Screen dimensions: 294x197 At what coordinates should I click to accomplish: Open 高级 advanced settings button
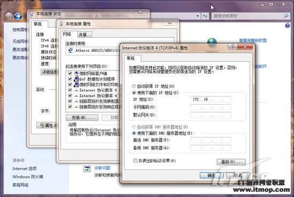(x=231, y=162)
